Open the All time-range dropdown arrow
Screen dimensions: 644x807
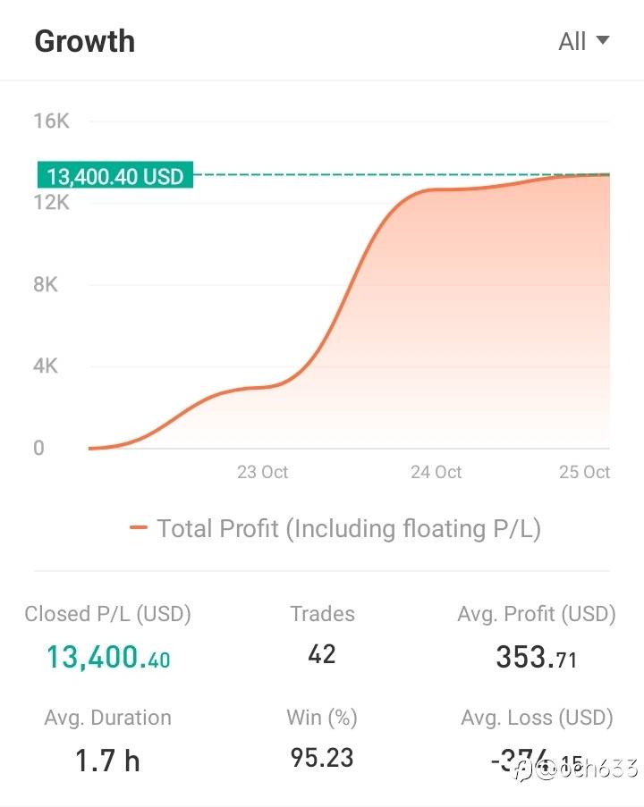click(x=602, y=40)
